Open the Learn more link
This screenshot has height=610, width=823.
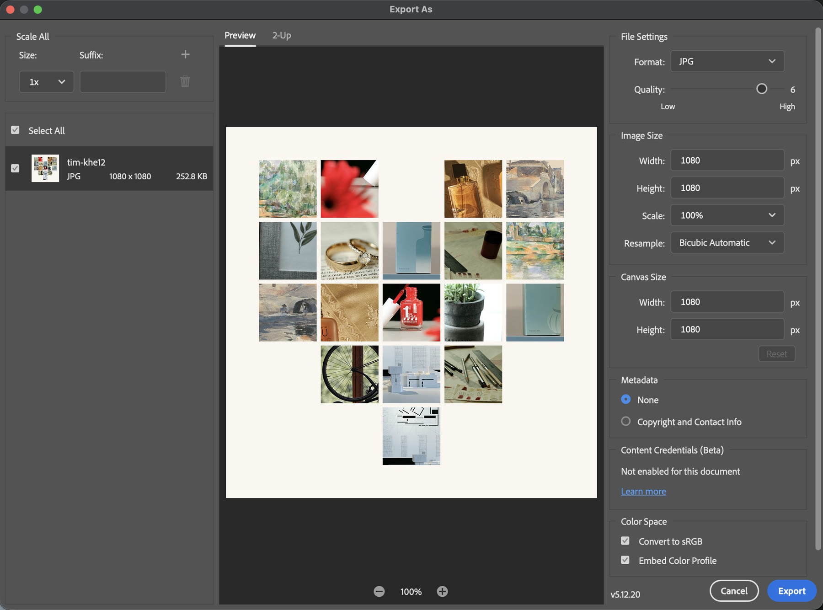click(643, 492)
